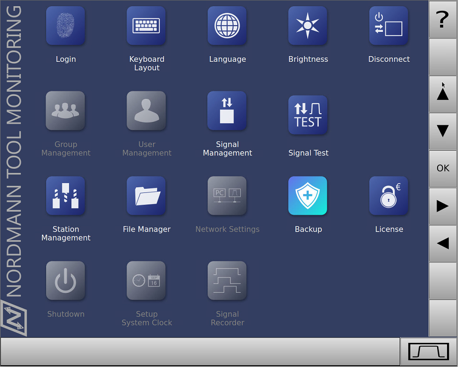458x367 pixels.
Task: Click the Disconnect icon
Action: pyautogui.click(x=389, y=26)
